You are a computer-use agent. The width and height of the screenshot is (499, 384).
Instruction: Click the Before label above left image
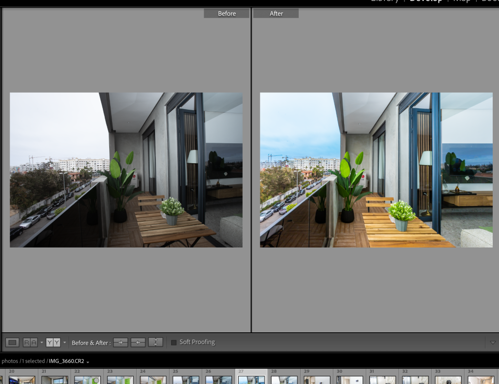coord(227,14)
